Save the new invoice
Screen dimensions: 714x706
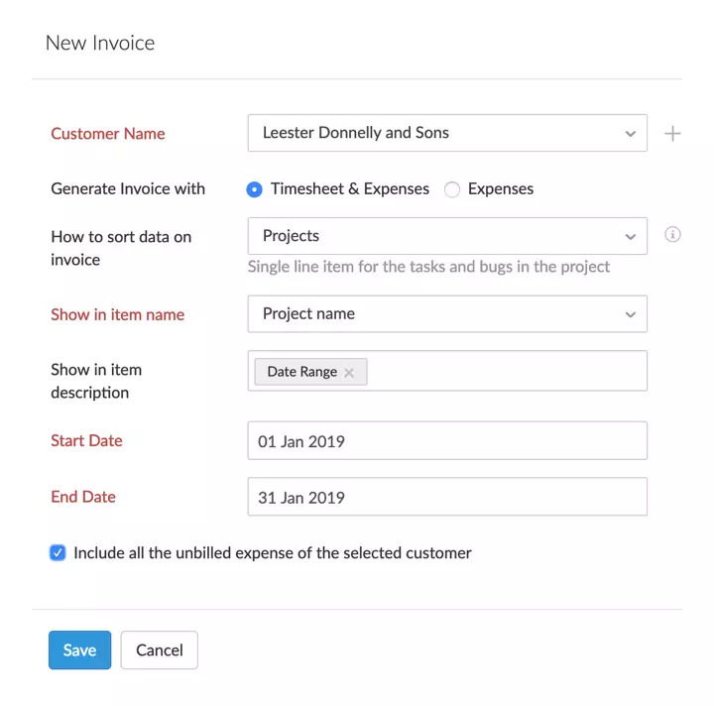click(x=79, y=650)
